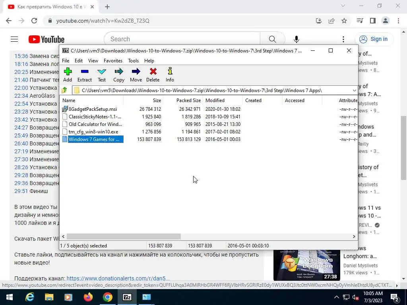This screenshot has height=305, width=407.
Task: Open YouTube hamburger guide menu
Action: [14, 39]
